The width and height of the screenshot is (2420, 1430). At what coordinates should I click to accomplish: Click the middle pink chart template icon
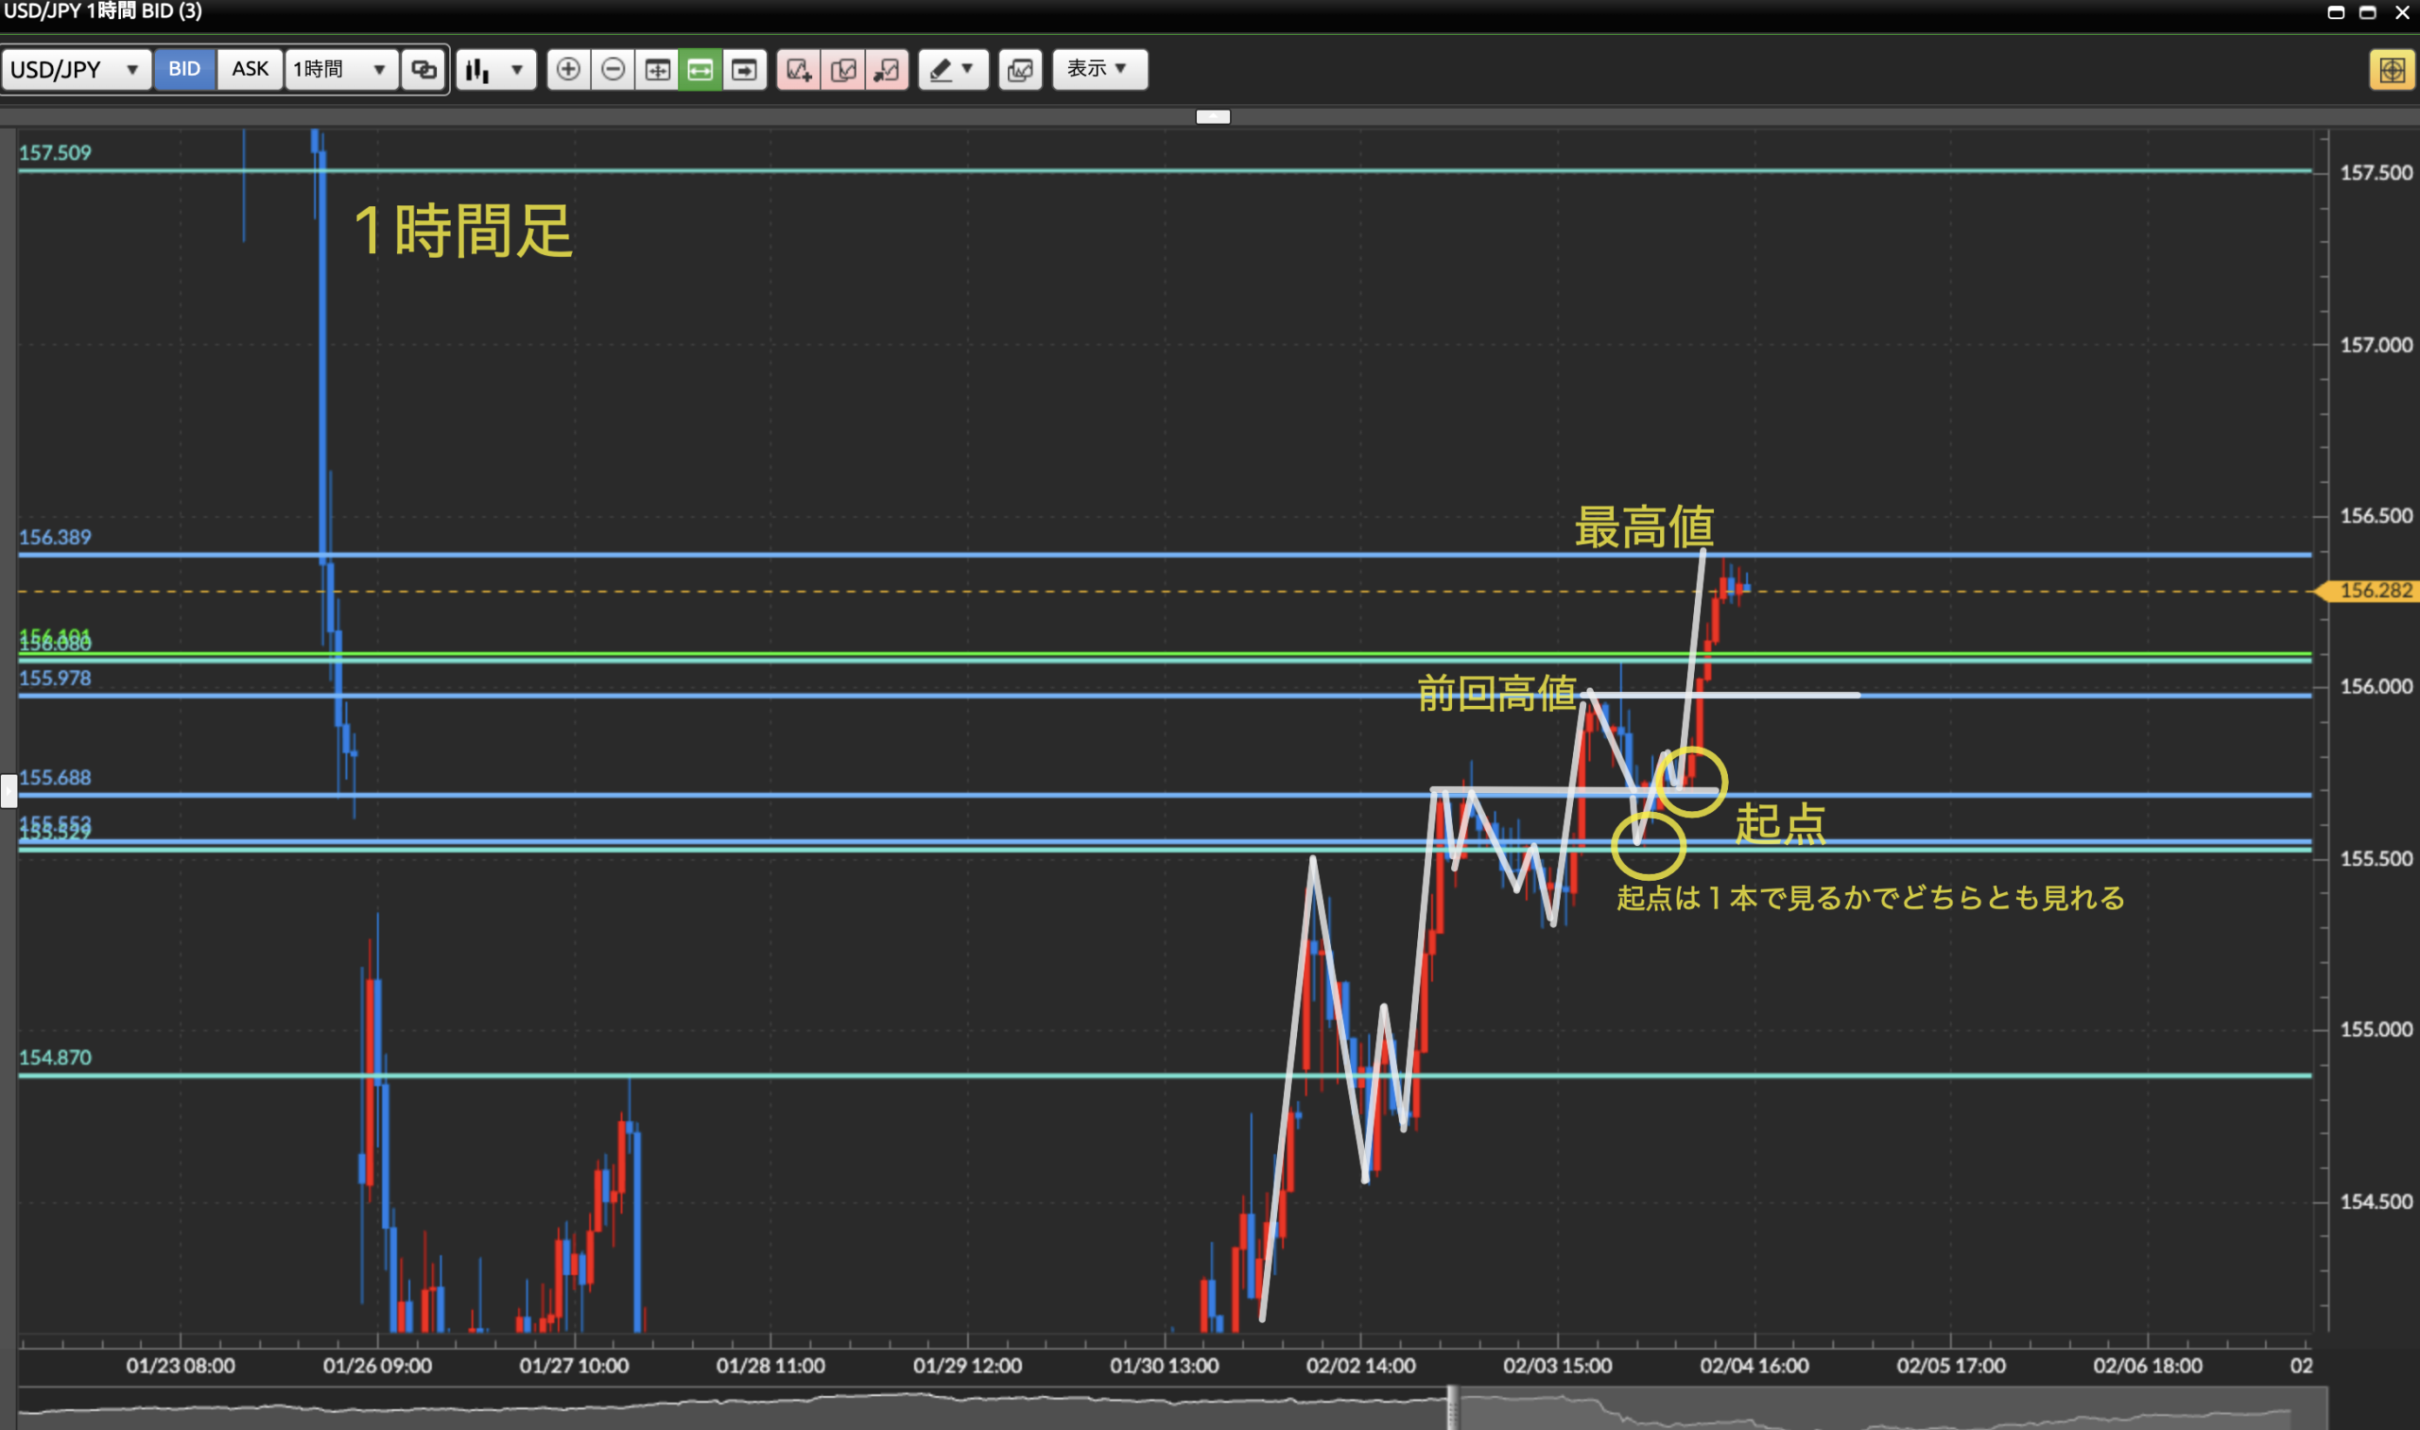coord(843,69)
